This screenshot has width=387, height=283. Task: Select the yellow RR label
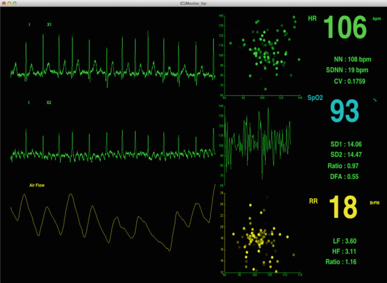313,201
